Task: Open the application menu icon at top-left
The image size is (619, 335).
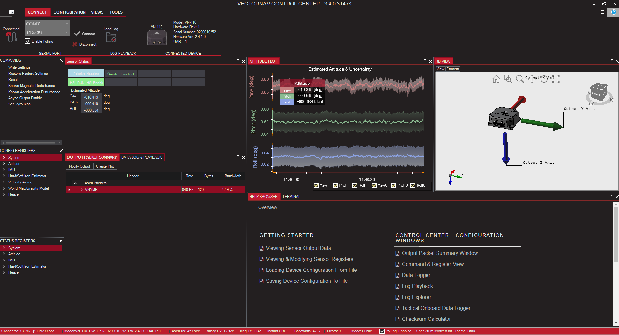Action: [x=12, y=12]
